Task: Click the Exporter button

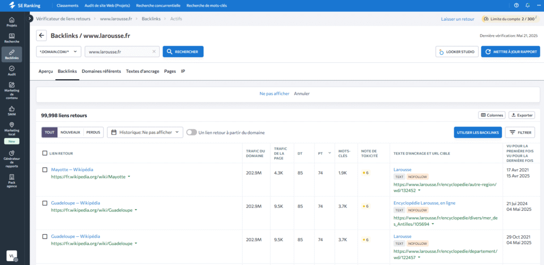Action: (x=522, y=115)
